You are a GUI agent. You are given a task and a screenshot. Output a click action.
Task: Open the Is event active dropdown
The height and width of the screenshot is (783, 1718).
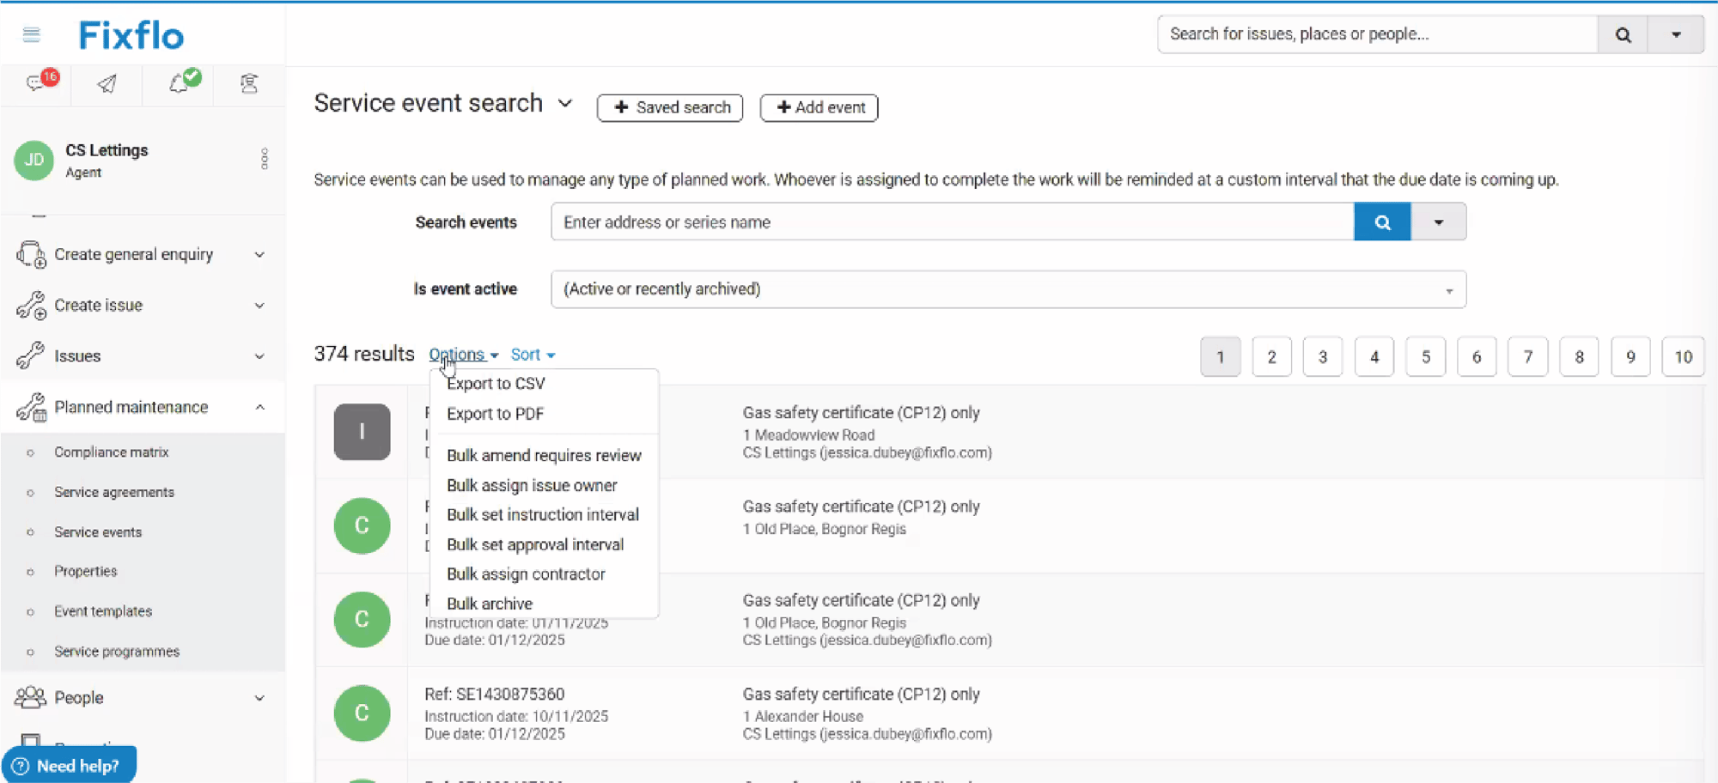click(1008, 289)
